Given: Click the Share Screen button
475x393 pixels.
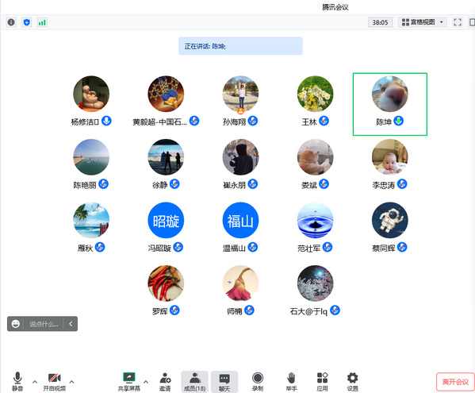Looking at the screenshot, I should point(129,382).
